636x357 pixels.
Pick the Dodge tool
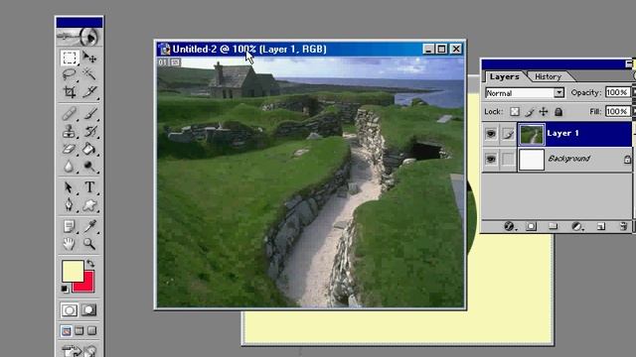pos(89,166)
